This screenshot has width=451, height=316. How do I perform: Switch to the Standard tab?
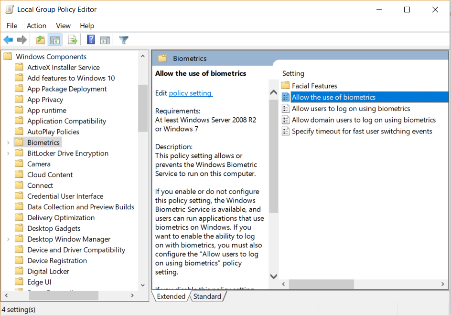tap(207, 296)
